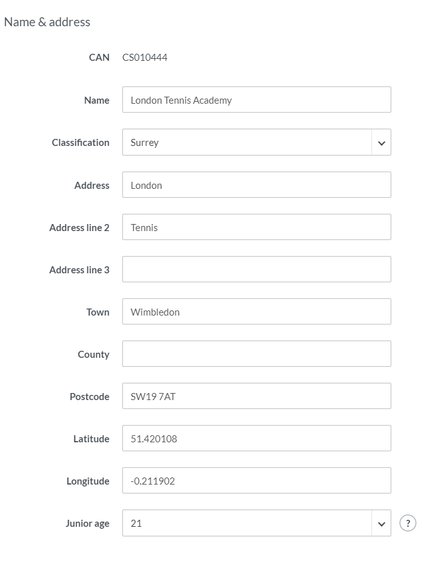This screenshot has height=562, width=447.
Task: Open the Junior age dropdown chevron
Action: (x=381, y=524)
